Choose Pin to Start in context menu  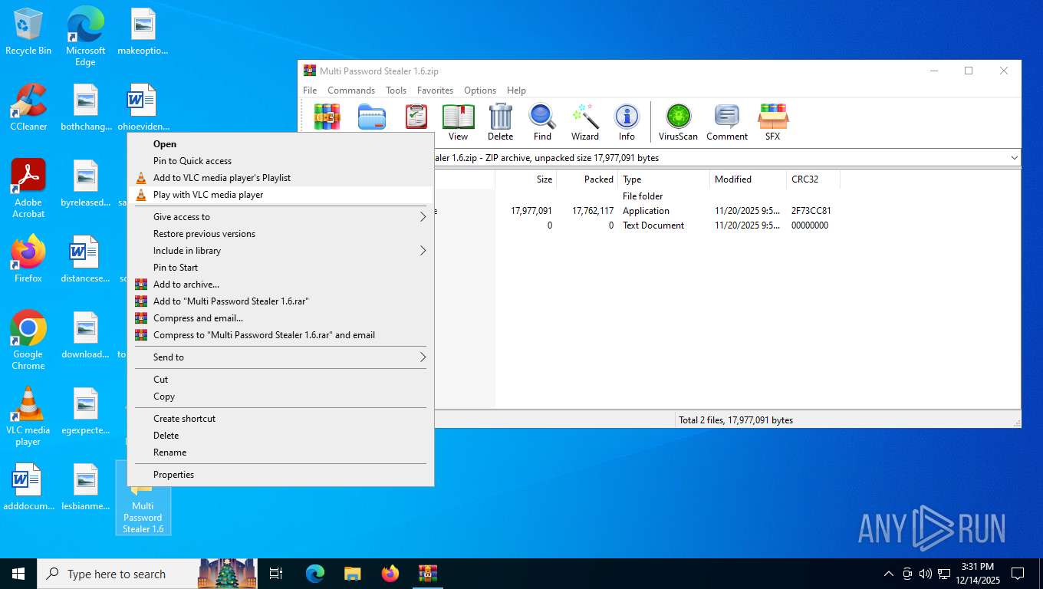click(x=281, y=268)
